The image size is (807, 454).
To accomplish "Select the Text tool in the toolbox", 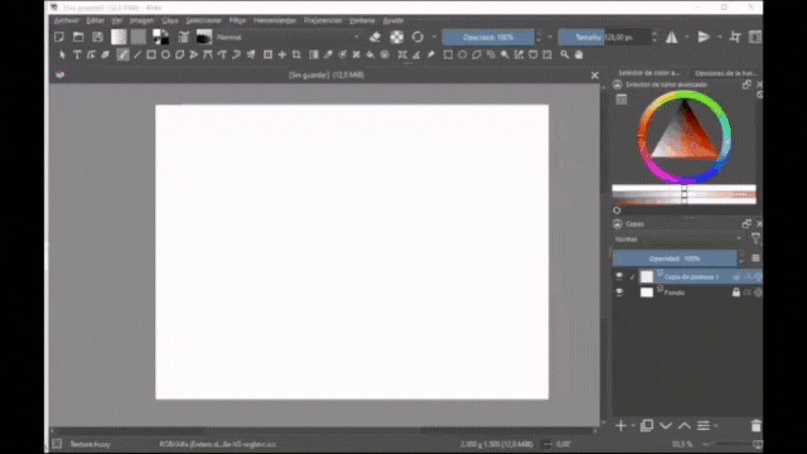I will pyautogui.click(x=77, y=55).
